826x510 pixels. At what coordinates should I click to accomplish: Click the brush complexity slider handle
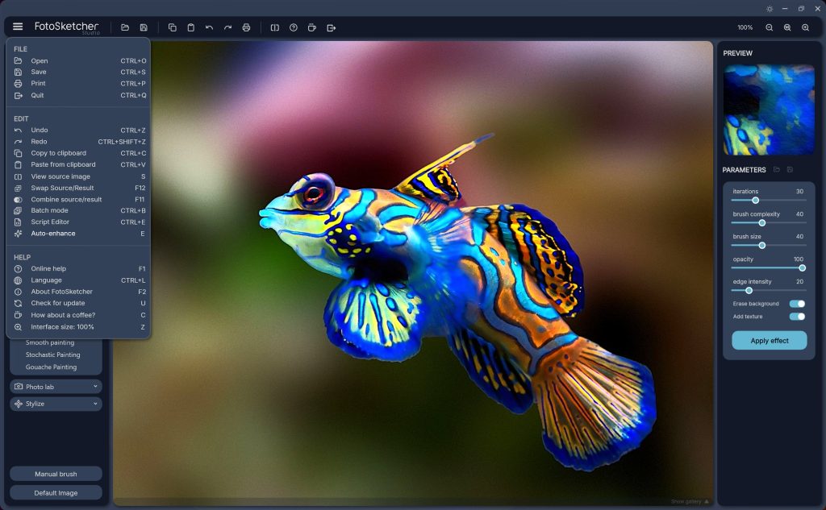click(x=761, y=223)
